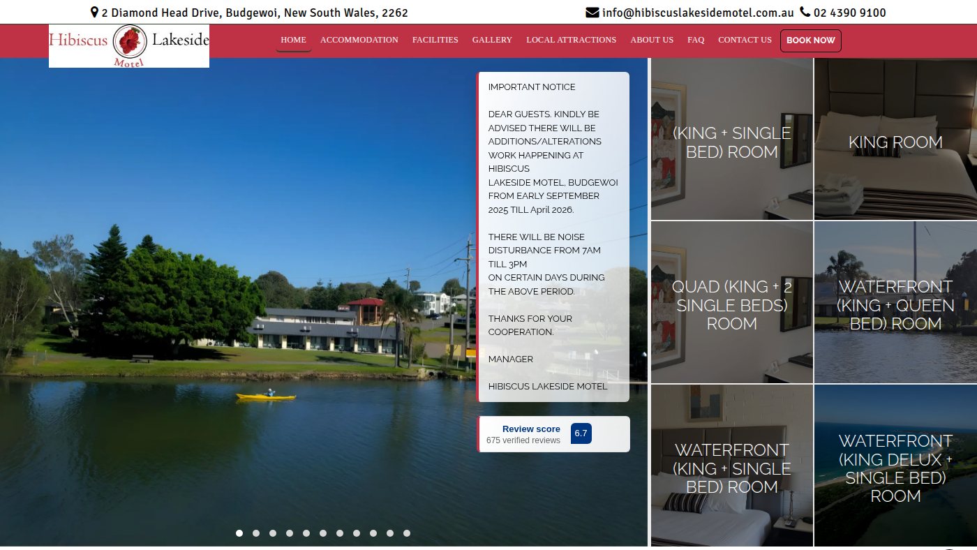The image size is (977, 550).
Task: Call 02 4390 9100 from the header
Action: tap(849, 13)
